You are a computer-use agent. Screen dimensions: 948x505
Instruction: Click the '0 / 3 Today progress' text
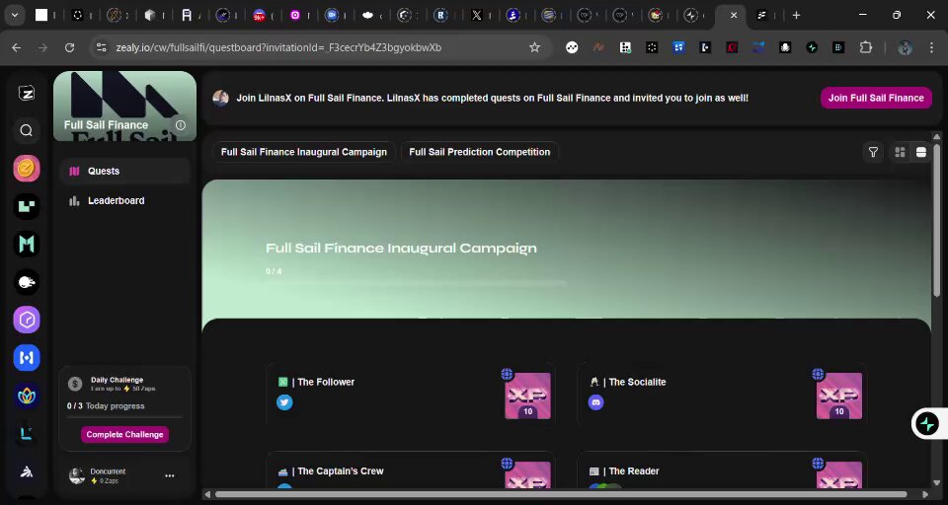point(106,406)
